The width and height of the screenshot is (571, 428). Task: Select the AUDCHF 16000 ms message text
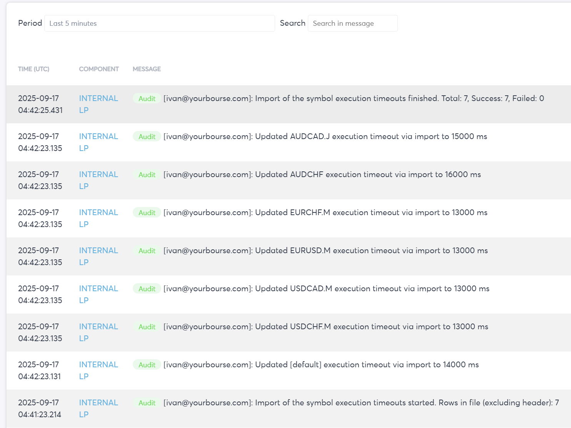[322, 175]
